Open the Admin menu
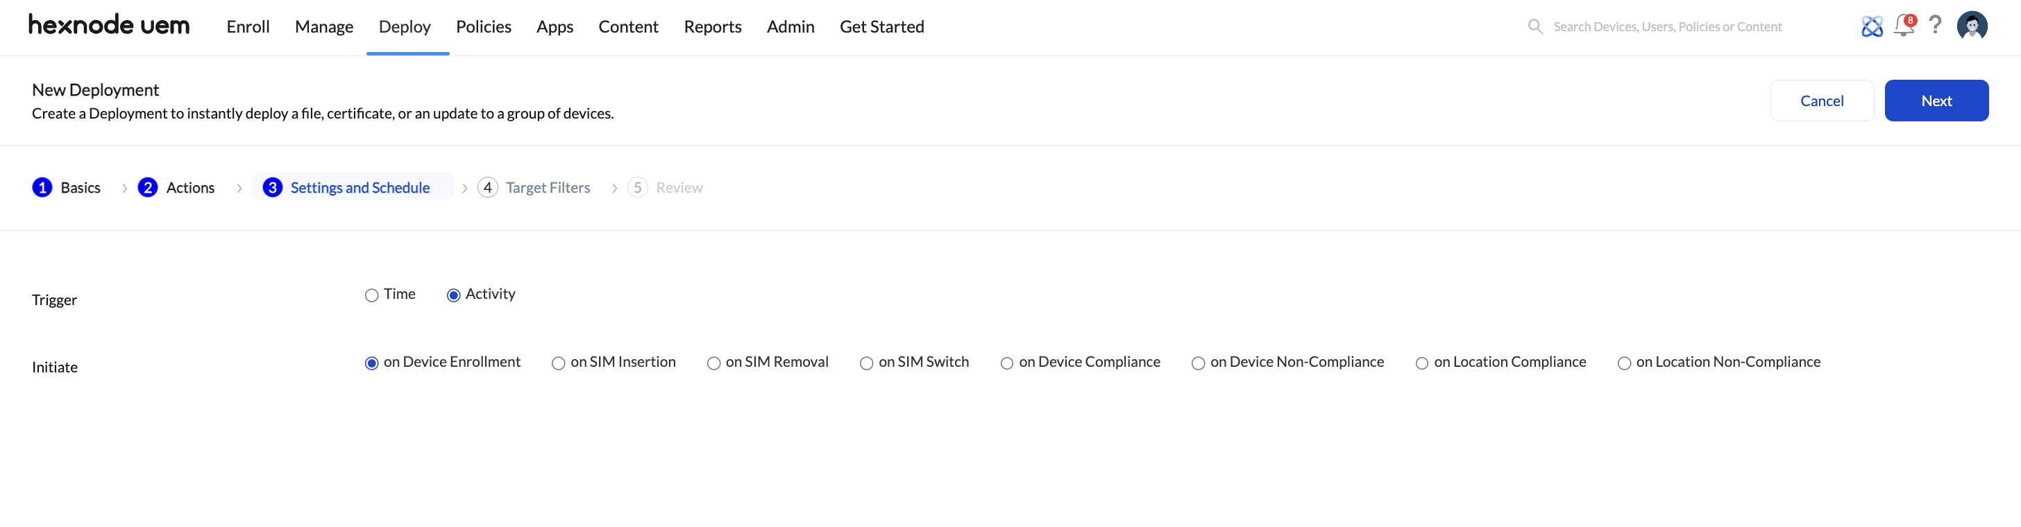 pyautogui.click(x=790, y=26)
